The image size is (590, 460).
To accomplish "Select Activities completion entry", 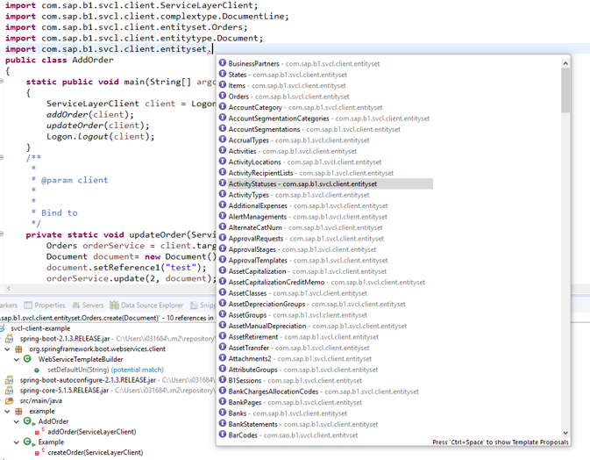I will (288, 151).
